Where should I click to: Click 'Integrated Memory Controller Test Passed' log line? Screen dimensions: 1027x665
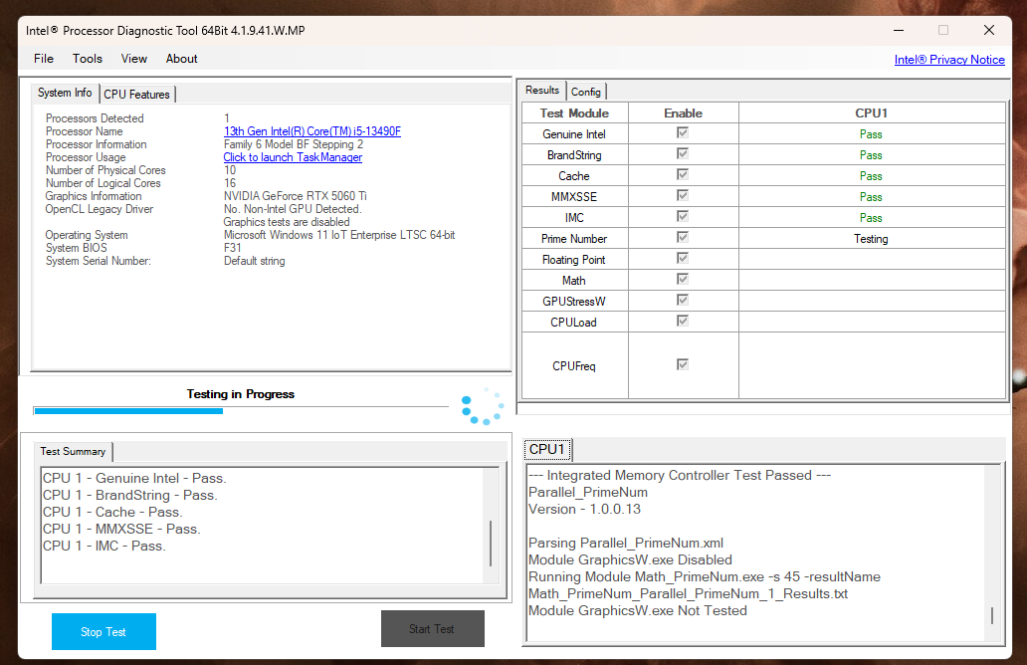point(680,476)
